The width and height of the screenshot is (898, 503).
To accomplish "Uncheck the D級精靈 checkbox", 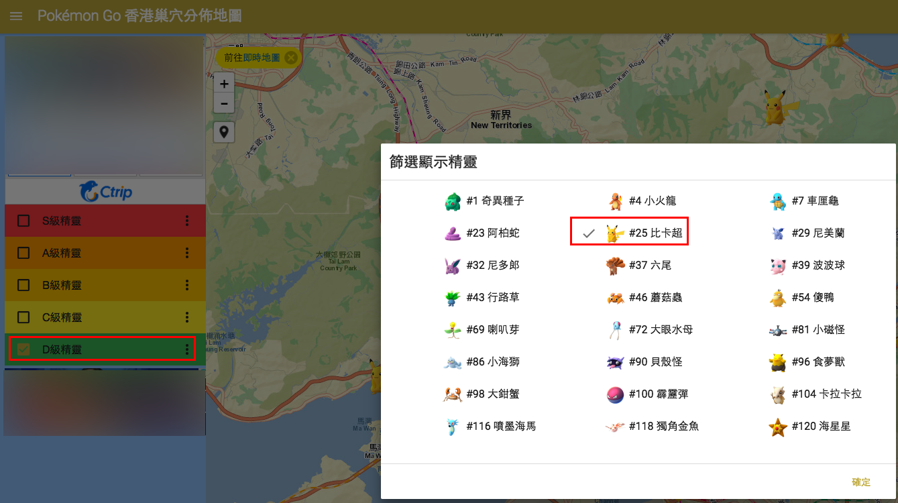I will click(x=23, y=349).
